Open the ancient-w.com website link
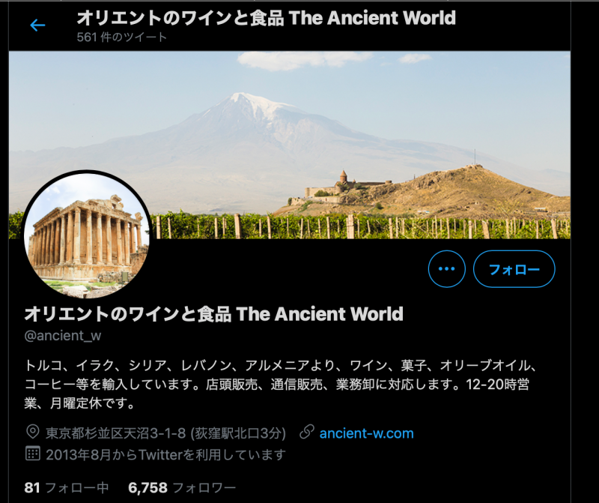The height and width of the screenshot is (503, 599). click(366, 433)
